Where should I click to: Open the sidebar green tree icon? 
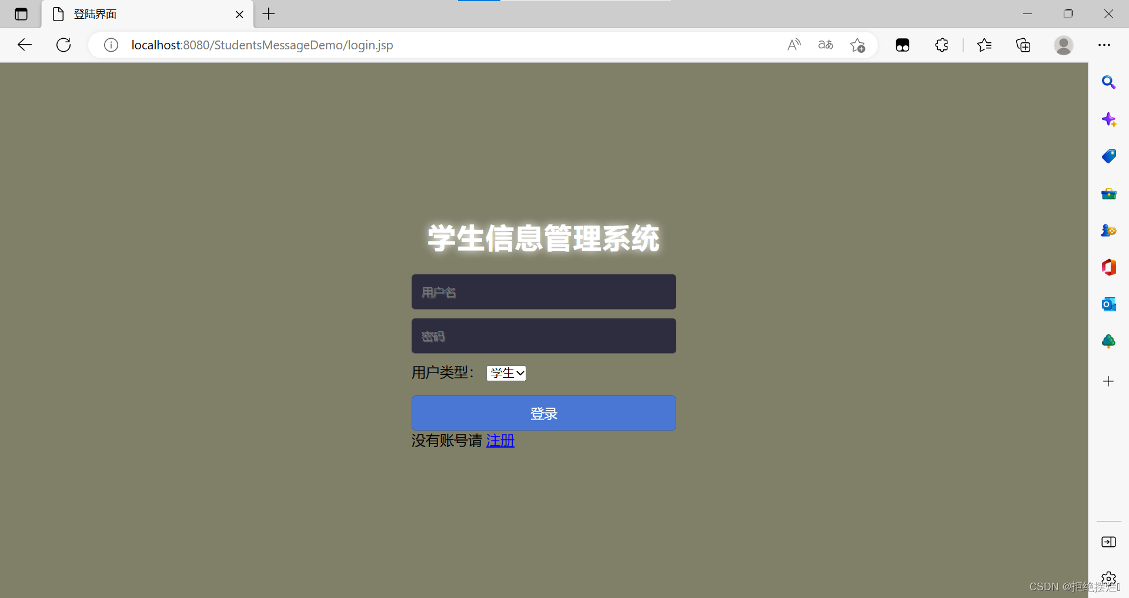tap(1108, 341)
